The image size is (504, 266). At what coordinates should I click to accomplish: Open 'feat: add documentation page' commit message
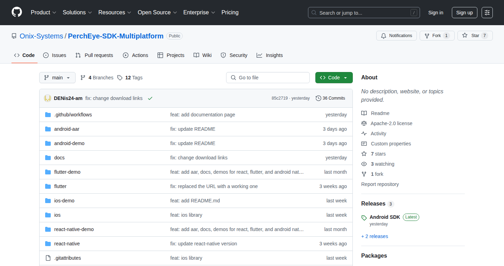(x=203, y=115)
